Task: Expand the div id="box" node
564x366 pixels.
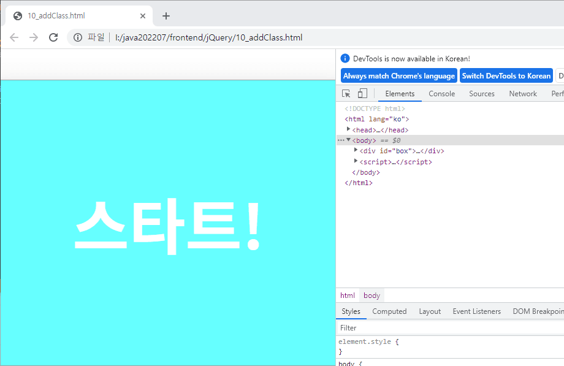Action: pos(356,150)
